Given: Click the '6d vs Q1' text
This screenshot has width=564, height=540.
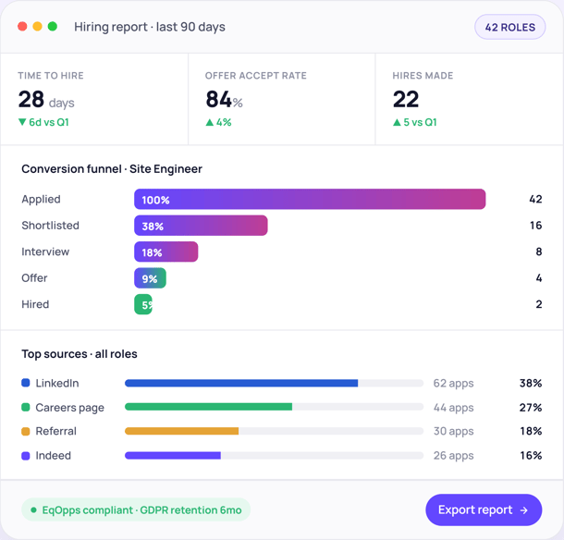Looking at the screenshot, I should pos(49,122).
